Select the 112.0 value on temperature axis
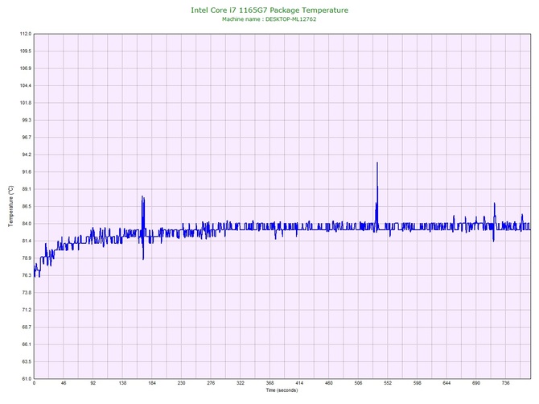The width and height of the screenshot is (539, 404). [x=26, y=34]
